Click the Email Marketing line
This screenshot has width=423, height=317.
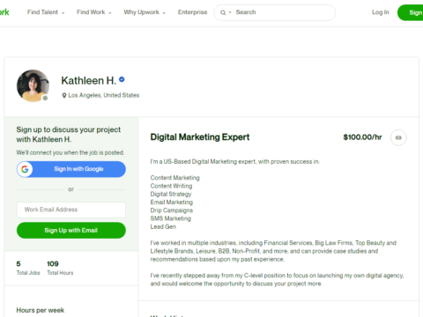point(172,203)
